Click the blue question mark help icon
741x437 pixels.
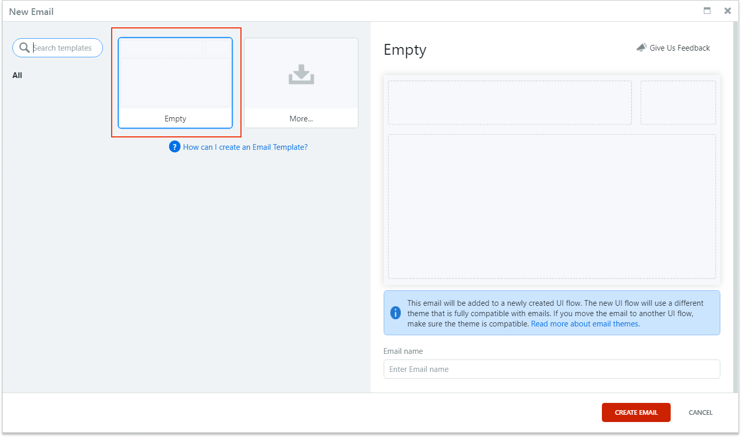click(175, 147)
